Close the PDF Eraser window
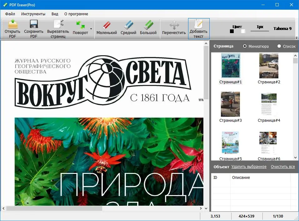299x221 pixels. [x=292, y=5]
